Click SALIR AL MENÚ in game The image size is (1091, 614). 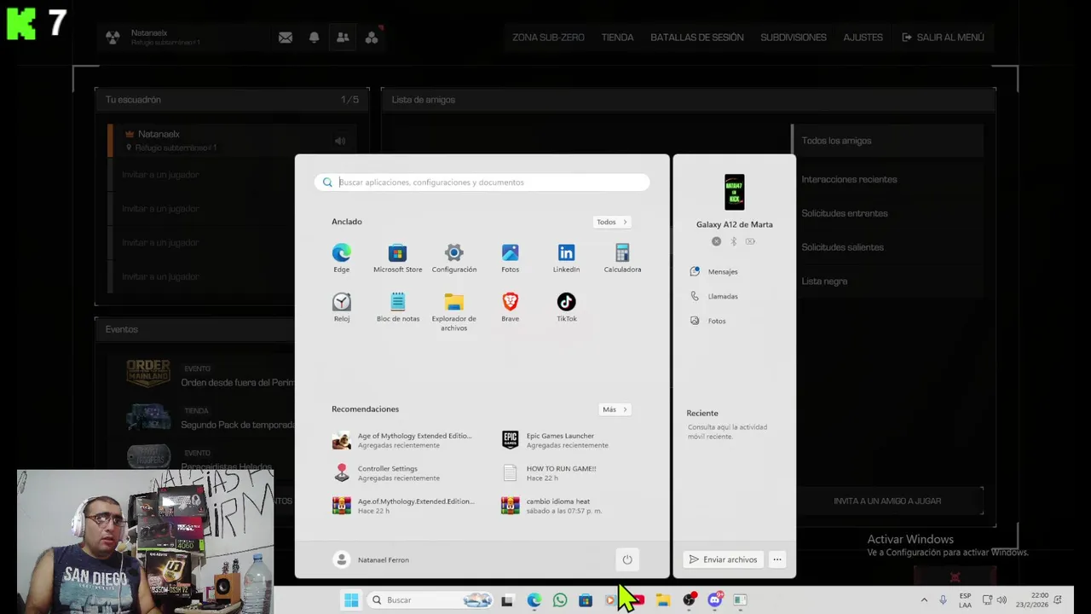click(943, 38)
